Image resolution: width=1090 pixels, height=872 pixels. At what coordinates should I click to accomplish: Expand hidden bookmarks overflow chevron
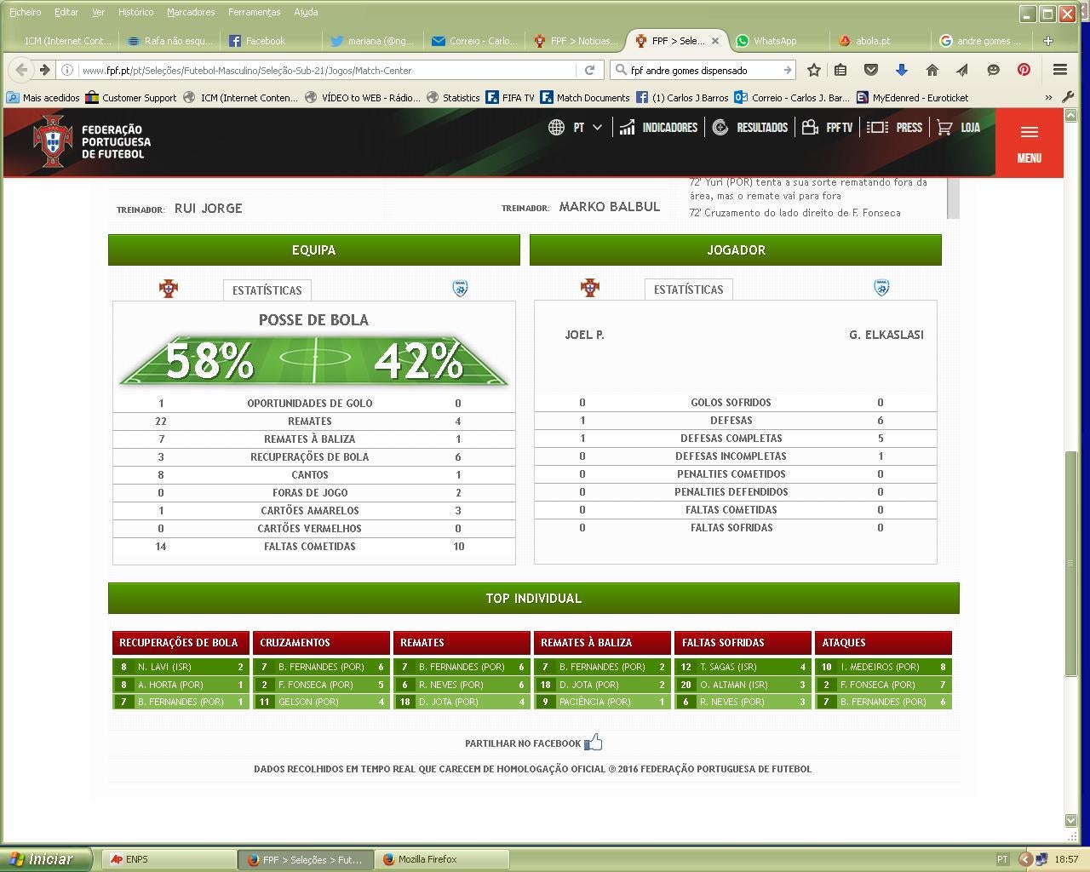coord(1048,98)
